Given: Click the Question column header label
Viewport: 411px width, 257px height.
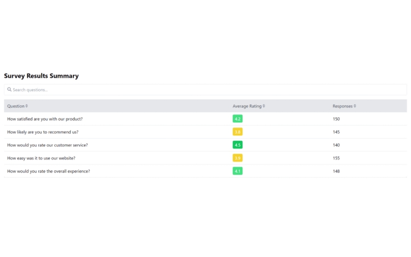Looking at the screenshot, I should click(16, 106).
